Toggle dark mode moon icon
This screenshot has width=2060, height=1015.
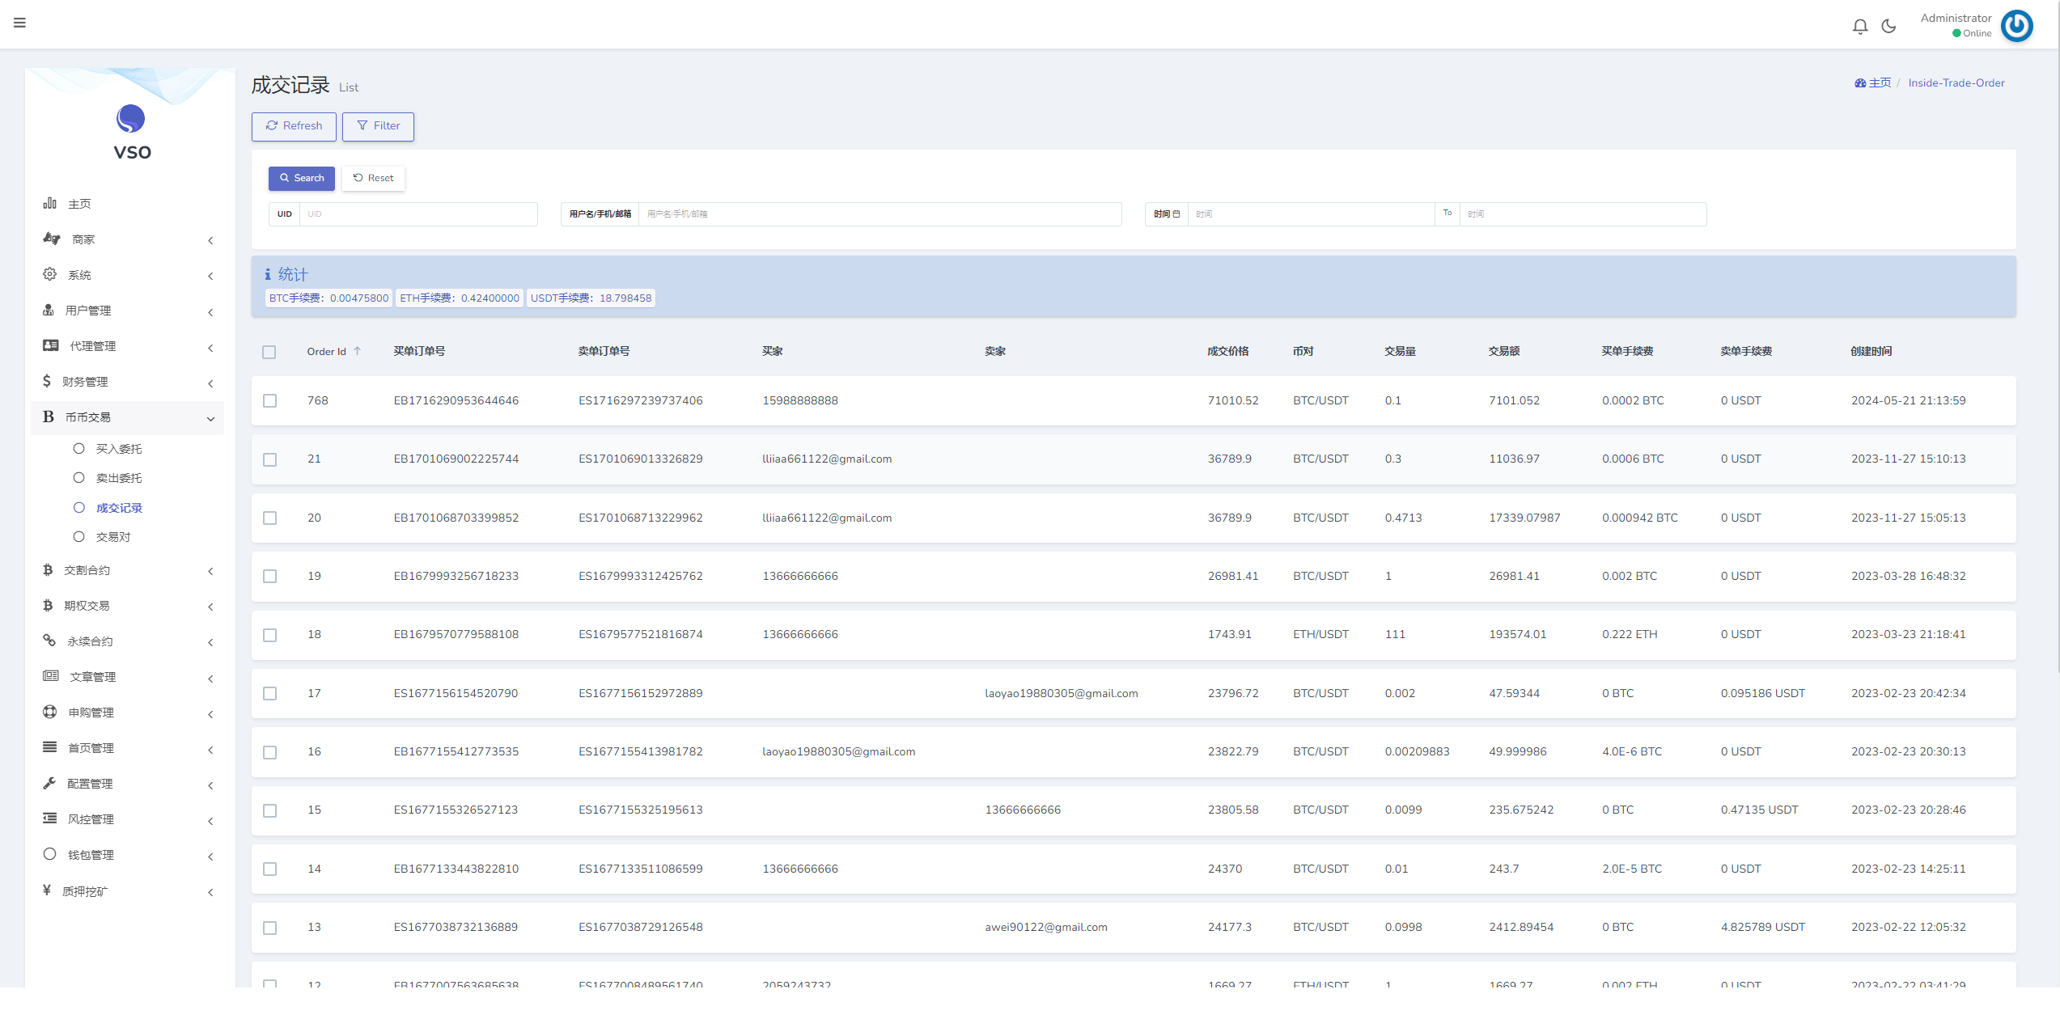pyautogui.click(x=1889, y=27)
